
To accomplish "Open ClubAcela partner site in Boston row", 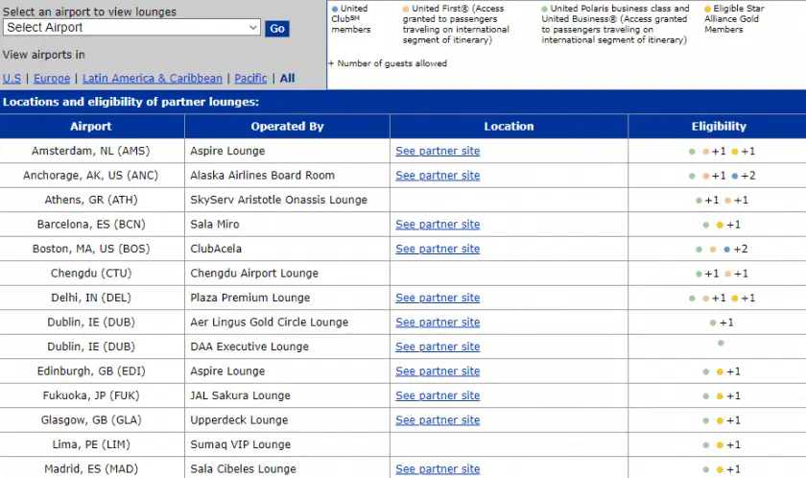I will 438,249.
